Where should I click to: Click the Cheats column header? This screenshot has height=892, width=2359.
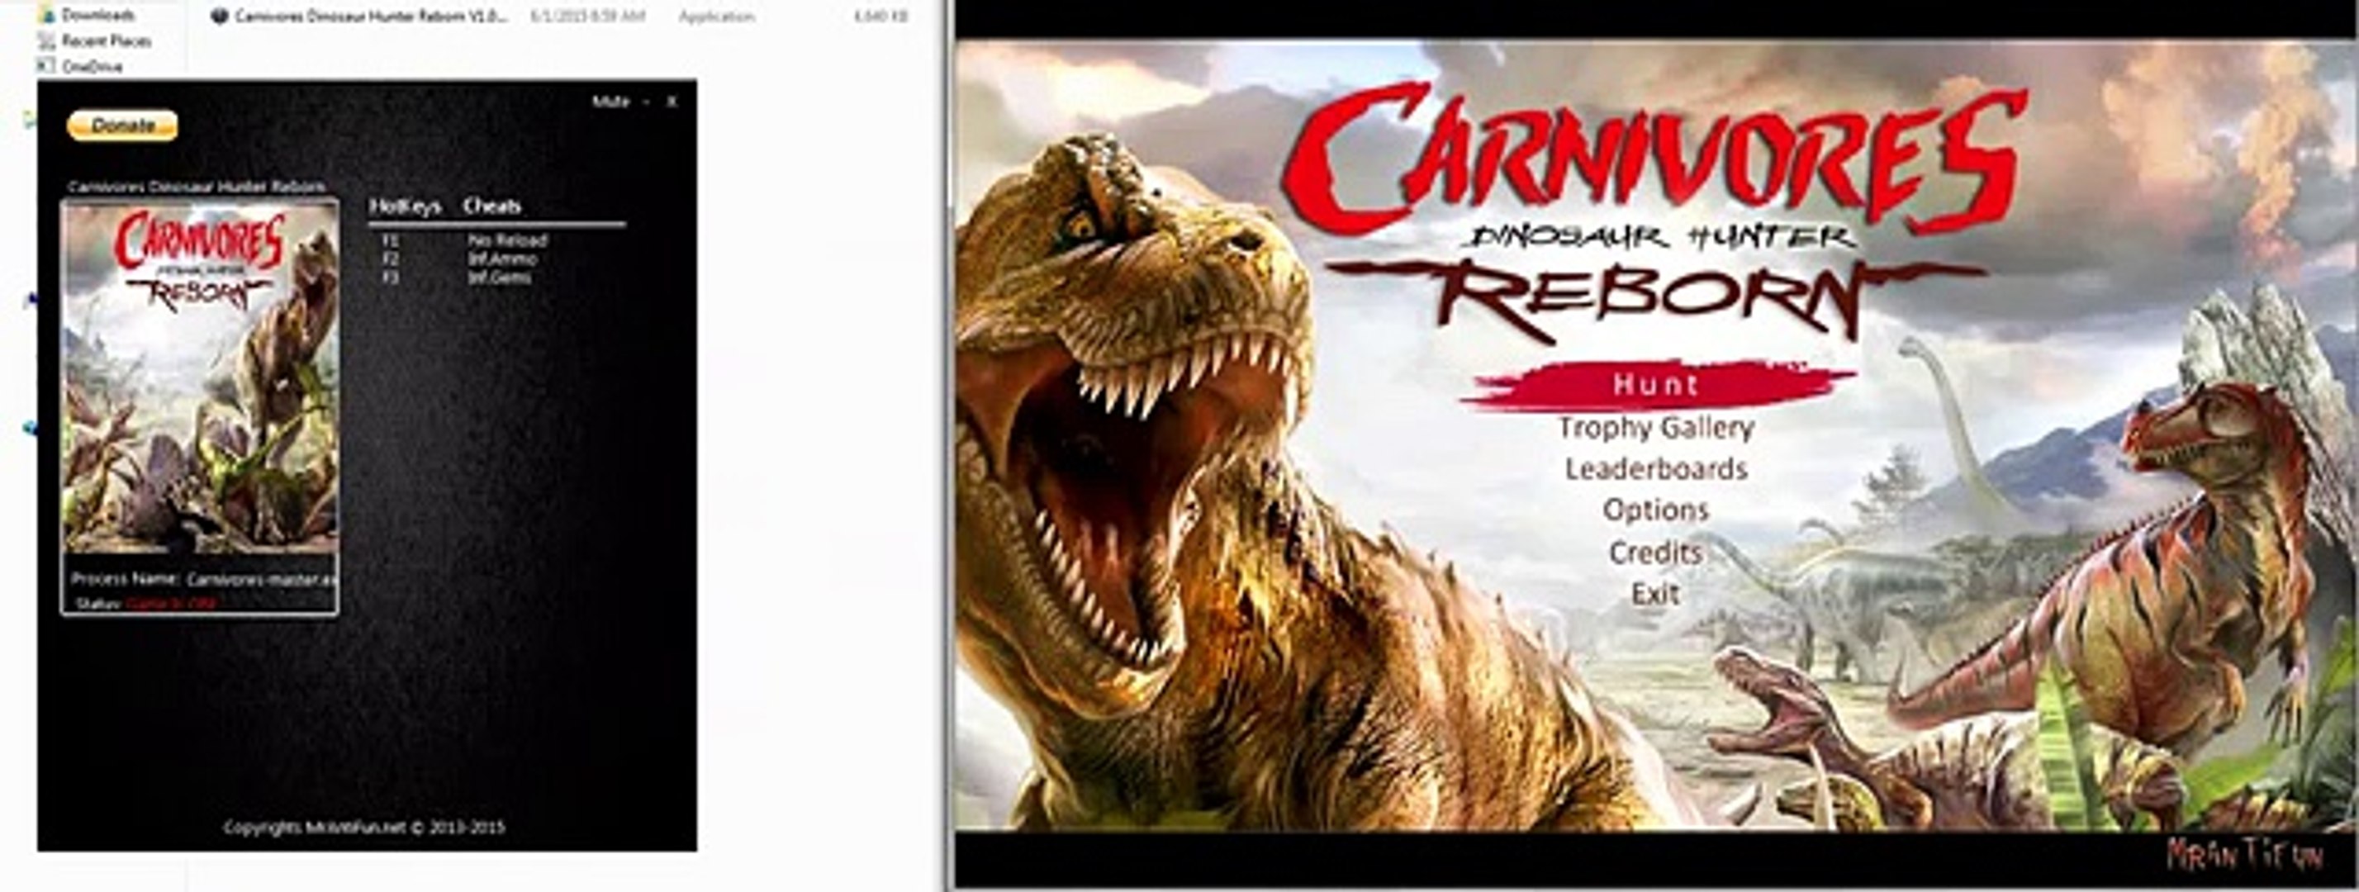[491, 206]
